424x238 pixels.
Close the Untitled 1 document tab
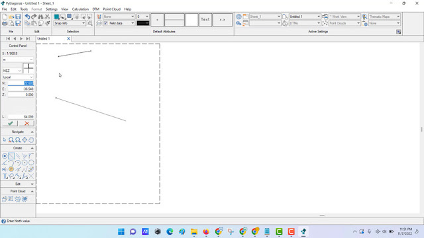point(68,38)
